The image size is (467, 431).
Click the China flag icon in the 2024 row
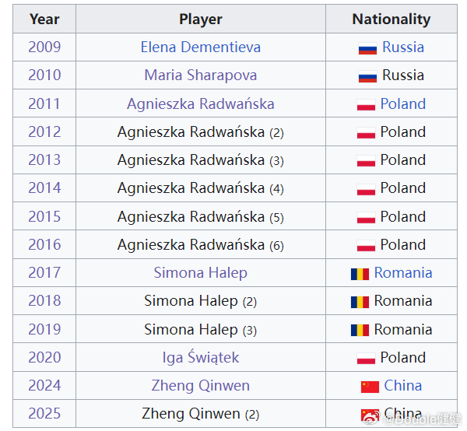(x=370, y=387)
